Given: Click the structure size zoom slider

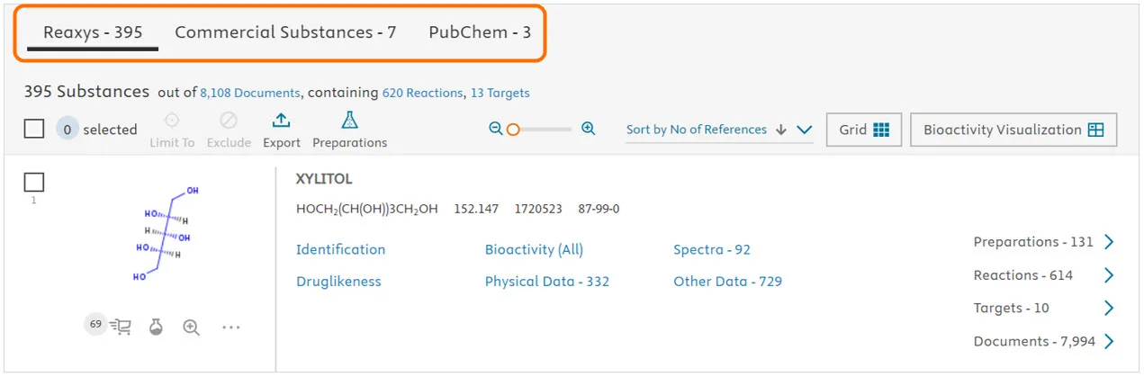Looking at the screenshot, I should pos(513,130).
